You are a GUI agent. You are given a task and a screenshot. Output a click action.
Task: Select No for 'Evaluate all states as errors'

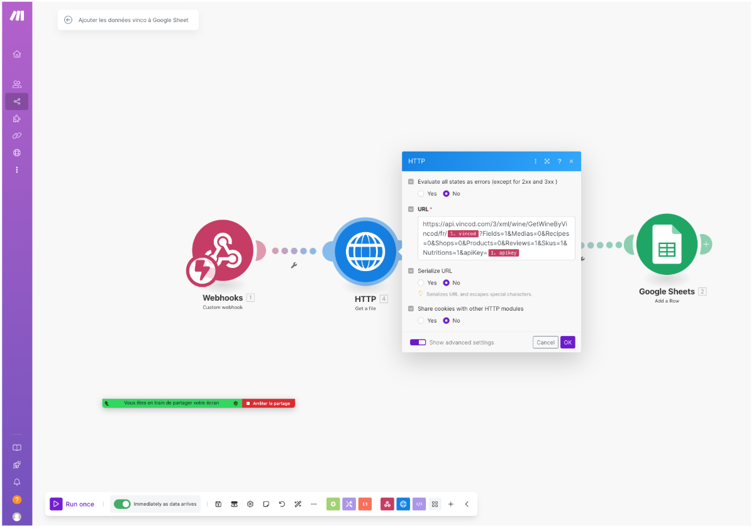pyautogui.click(x=447, y=194)
